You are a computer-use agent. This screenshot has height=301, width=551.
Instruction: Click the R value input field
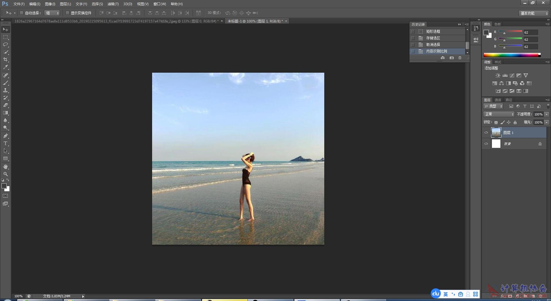click(x=531, y=32)
